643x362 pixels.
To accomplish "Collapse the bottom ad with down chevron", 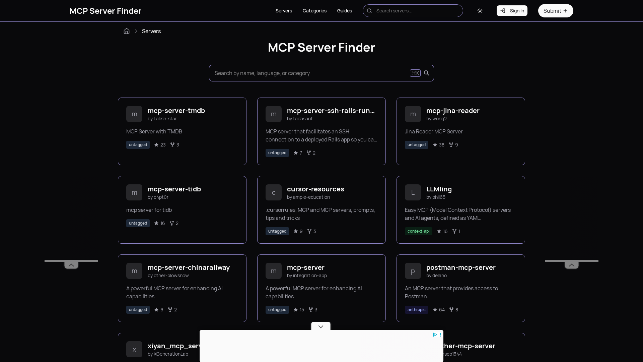I will (x=321, y=326).
